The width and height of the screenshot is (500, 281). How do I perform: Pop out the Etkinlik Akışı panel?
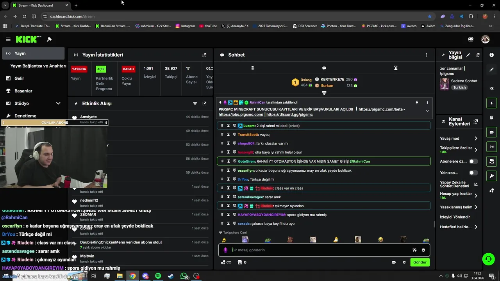(x=204, y=103)
